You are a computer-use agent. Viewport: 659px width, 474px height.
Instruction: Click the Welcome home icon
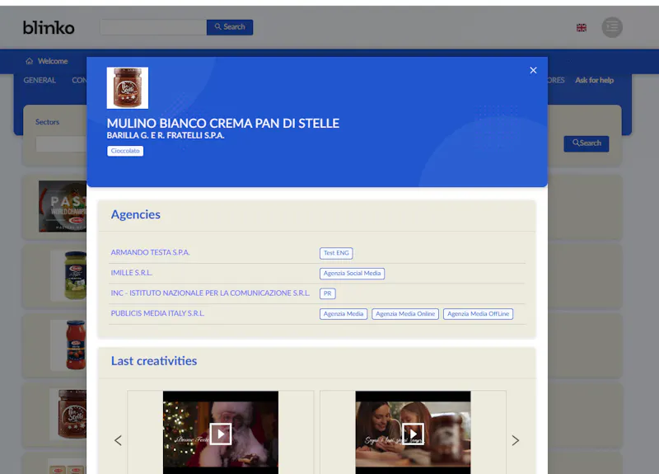click(29, 61)
